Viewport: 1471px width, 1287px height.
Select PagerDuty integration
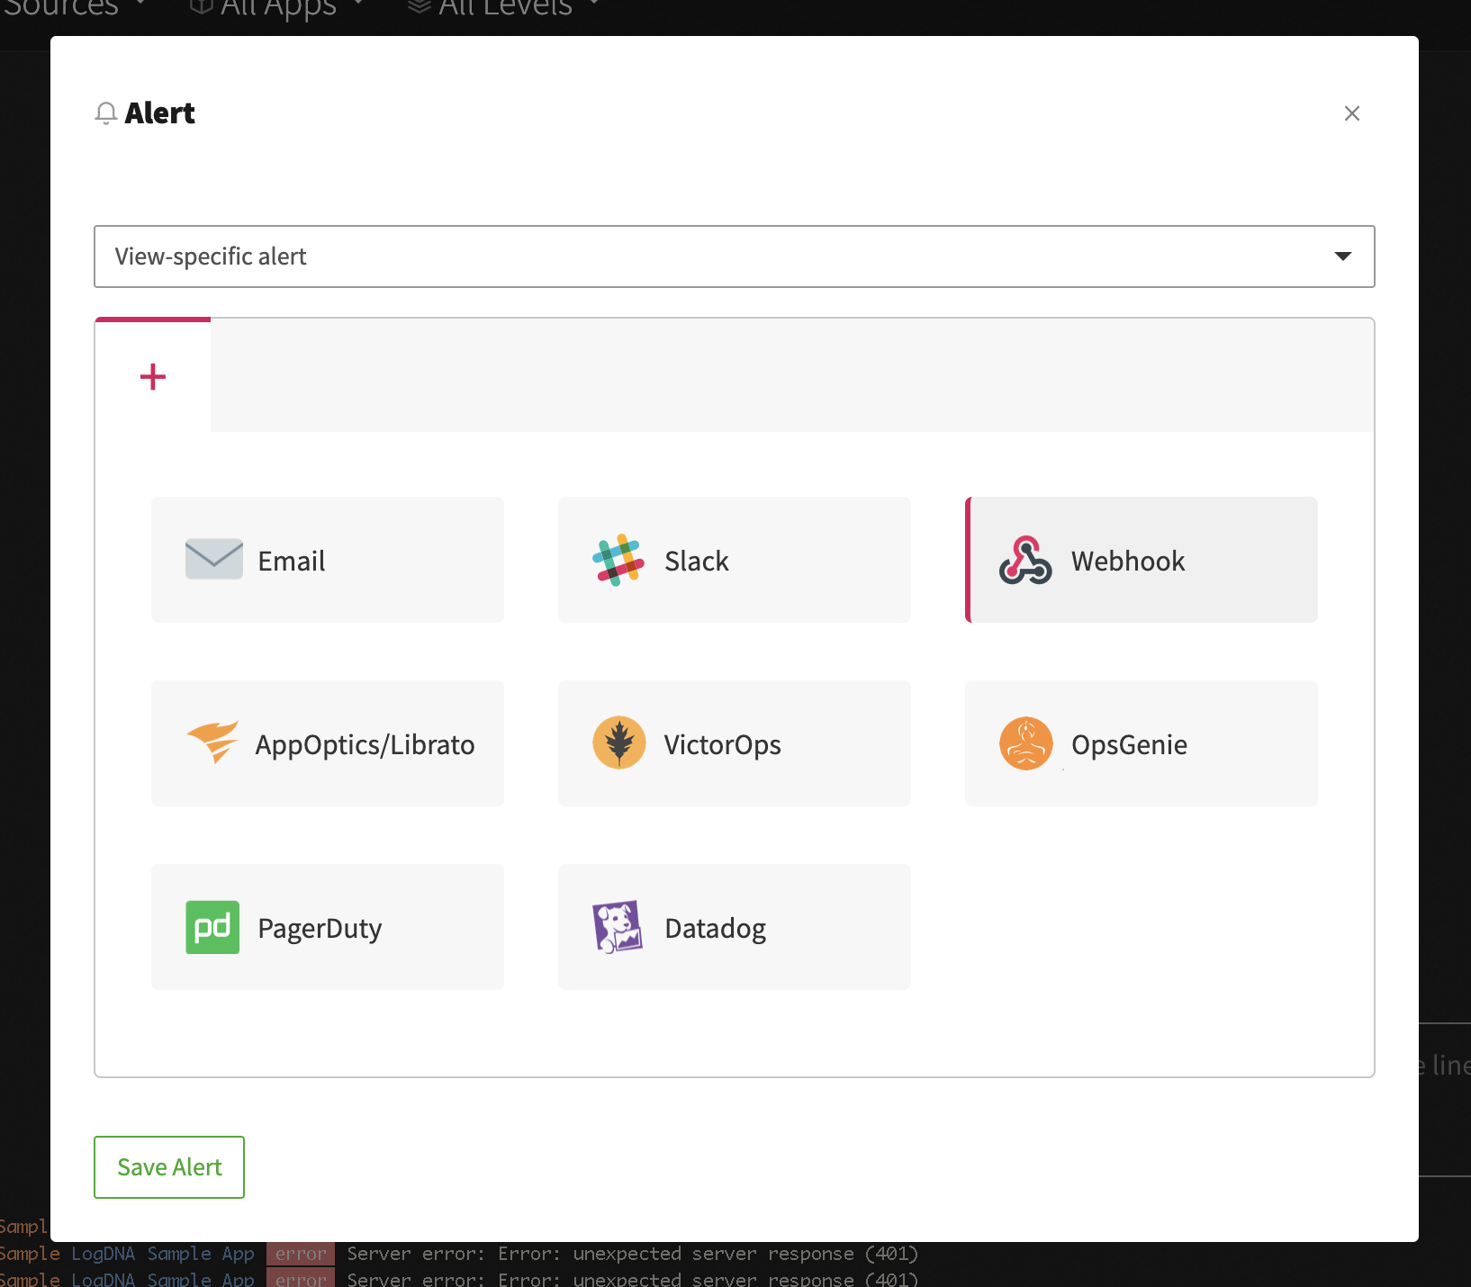pos(328,927)
